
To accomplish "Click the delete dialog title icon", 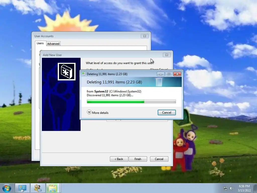I will 84,74.
